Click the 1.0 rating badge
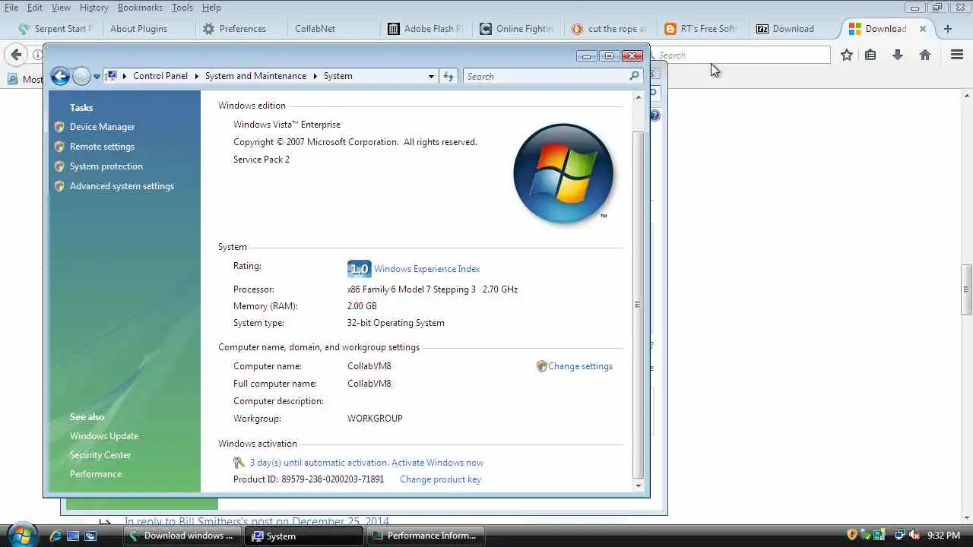 359,269
